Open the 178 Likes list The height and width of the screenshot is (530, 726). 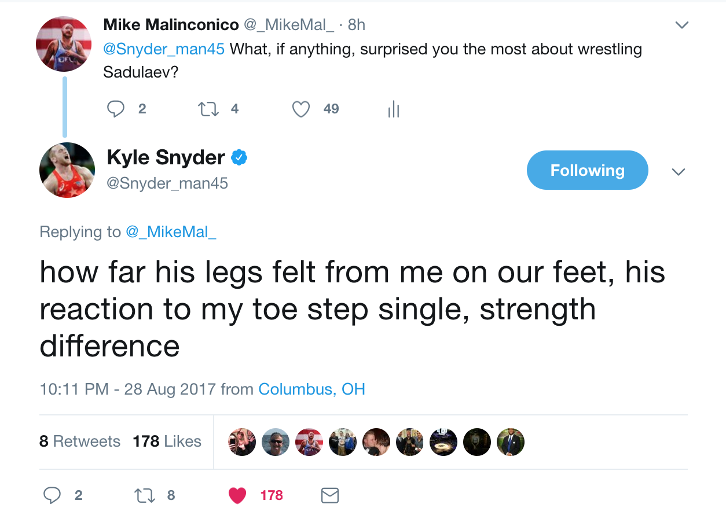(x=167, y=441)
